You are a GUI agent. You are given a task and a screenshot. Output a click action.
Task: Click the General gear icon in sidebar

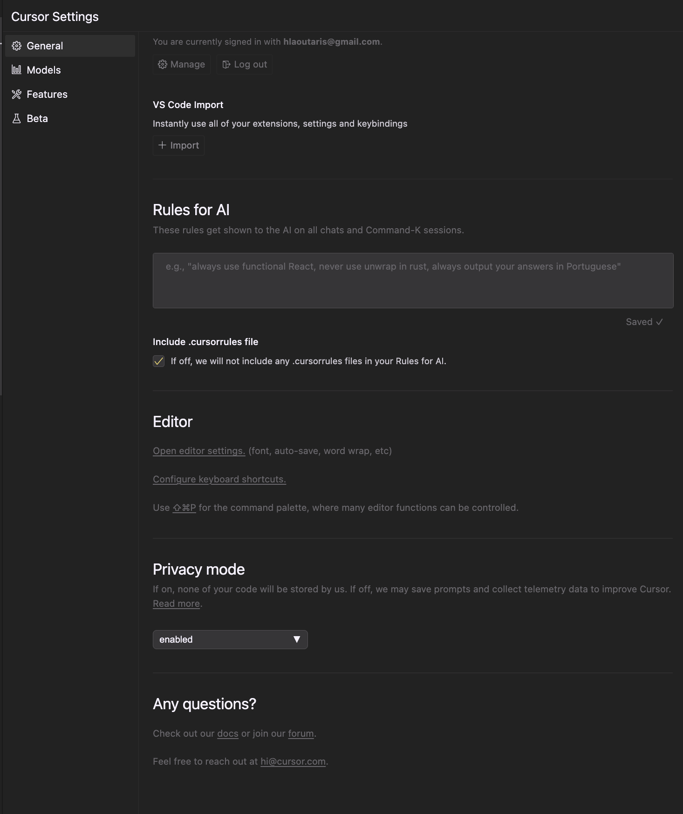(x=17, y=46)
